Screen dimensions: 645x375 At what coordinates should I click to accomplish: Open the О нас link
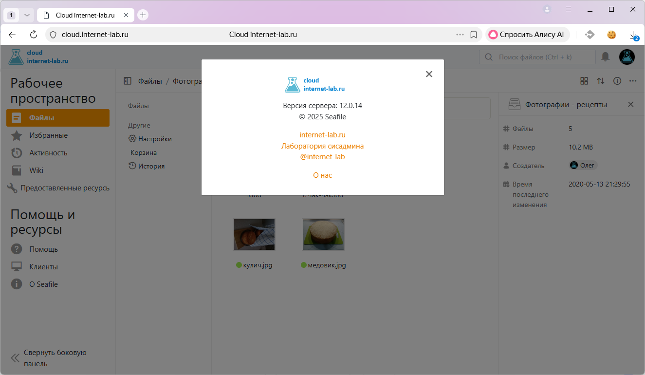click(x=322, y=175)
